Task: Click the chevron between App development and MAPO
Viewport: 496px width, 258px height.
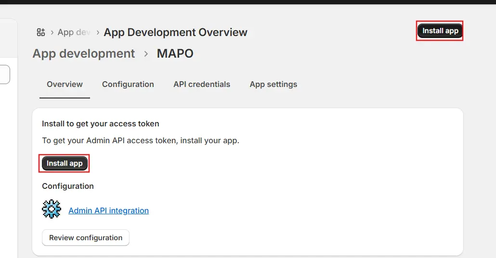Action: (146, 54)
